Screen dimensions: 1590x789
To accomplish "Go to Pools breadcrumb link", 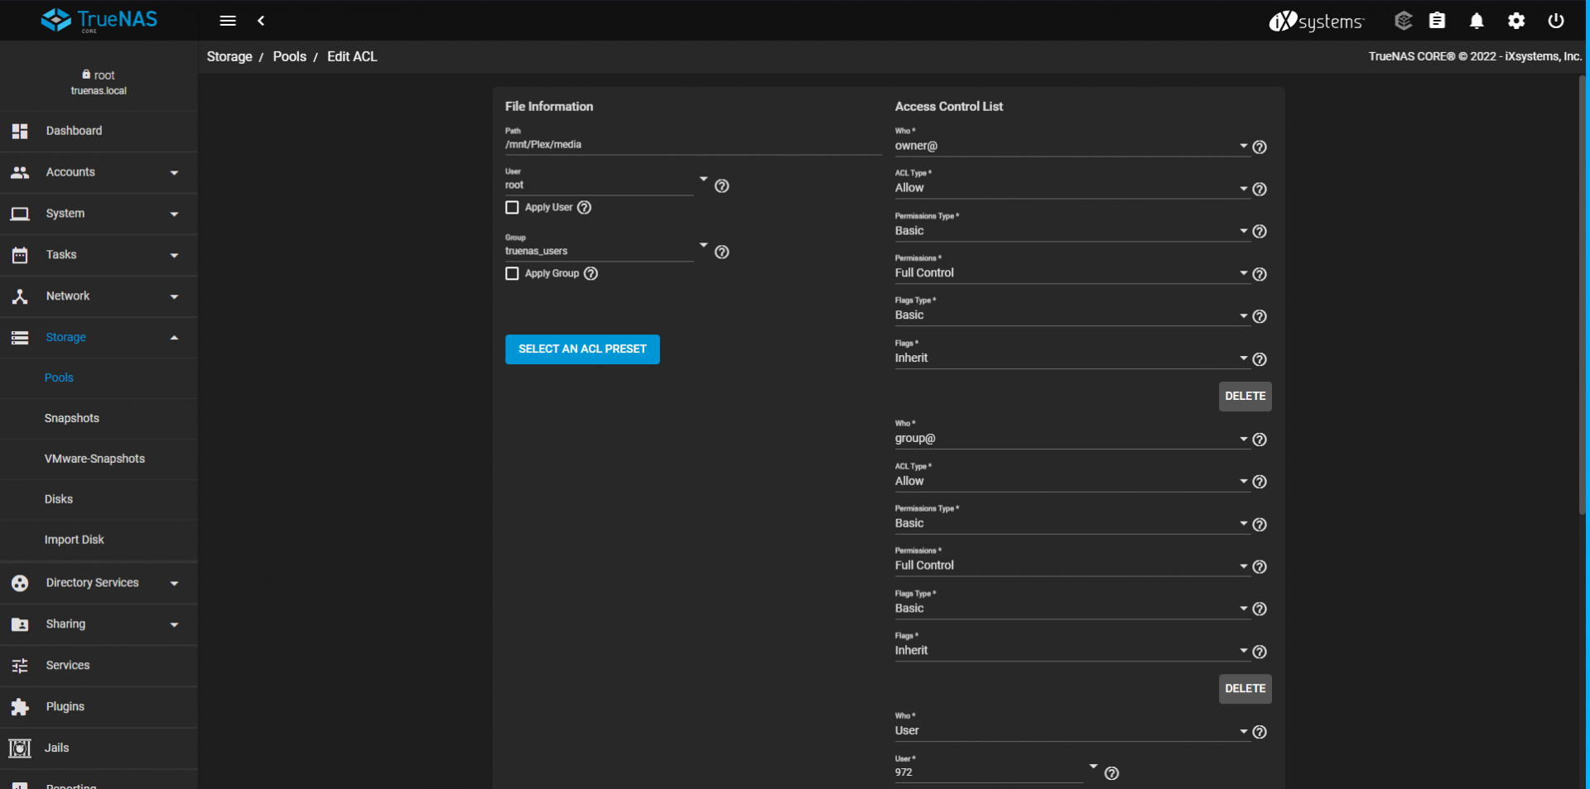I will click(290, 57).
